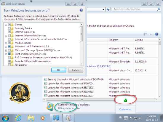Check IIS Hostable Web Core checkbox
Image resolution: width=163 pixels, height=122 pixels.
tap(9, 39)
